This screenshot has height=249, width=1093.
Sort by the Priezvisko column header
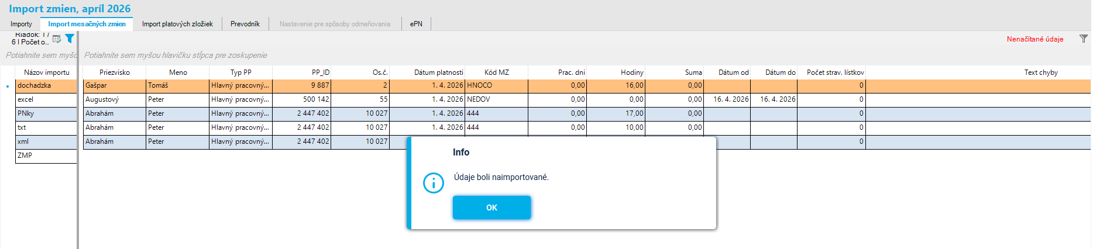point(115,72)
